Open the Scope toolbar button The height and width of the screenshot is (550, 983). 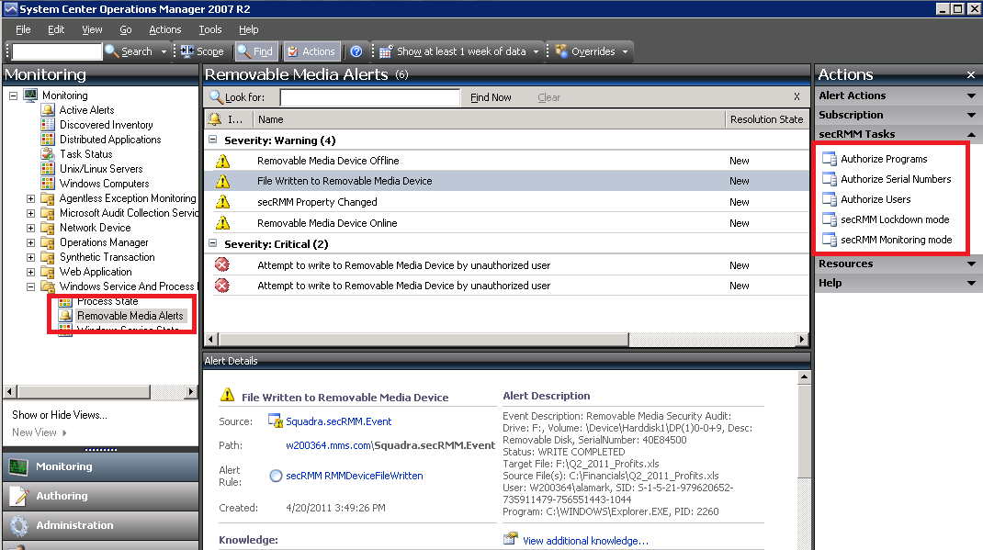202,51
